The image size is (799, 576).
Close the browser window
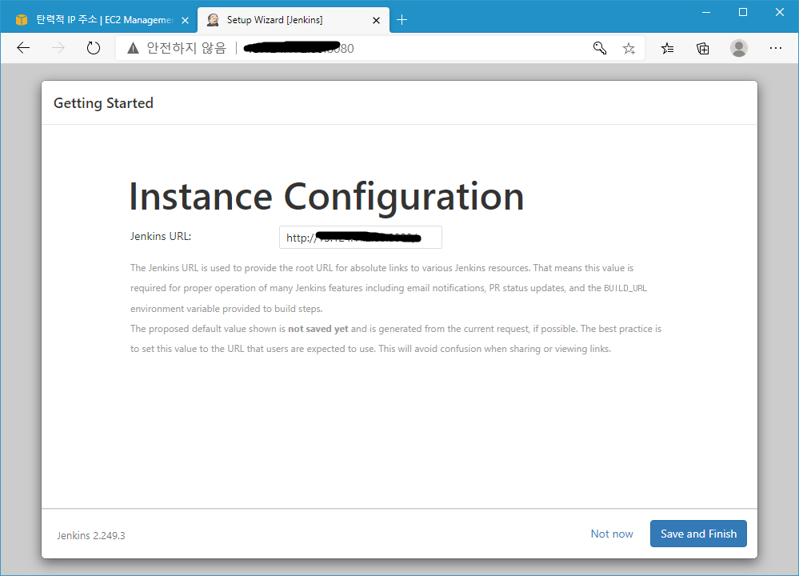(780, 12)
